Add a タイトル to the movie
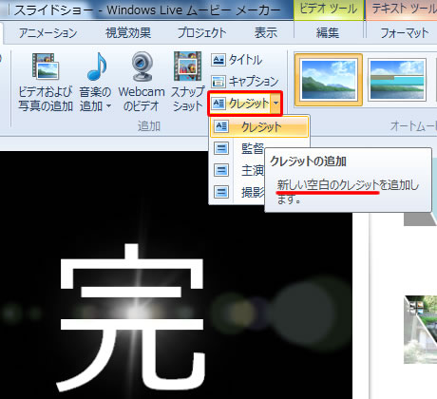 pos(237,60)
